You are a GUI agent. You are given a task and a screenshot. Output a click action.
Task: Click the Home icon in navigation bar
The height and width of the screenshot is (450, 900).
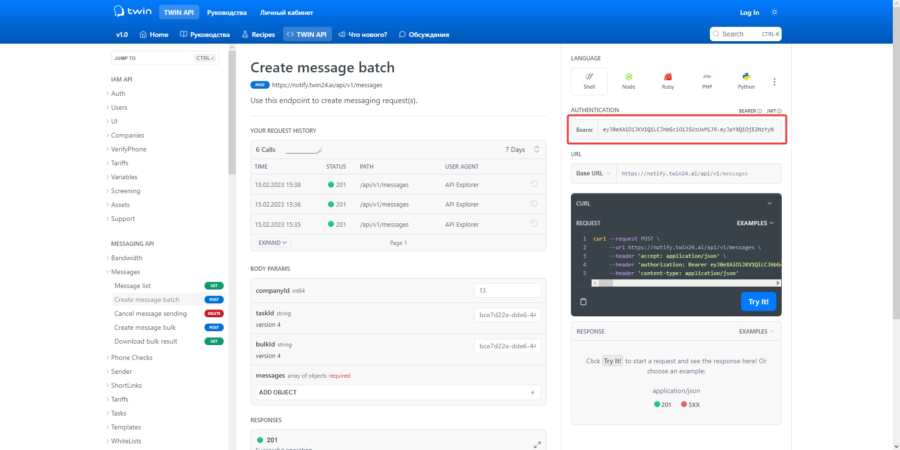point(143,35)
